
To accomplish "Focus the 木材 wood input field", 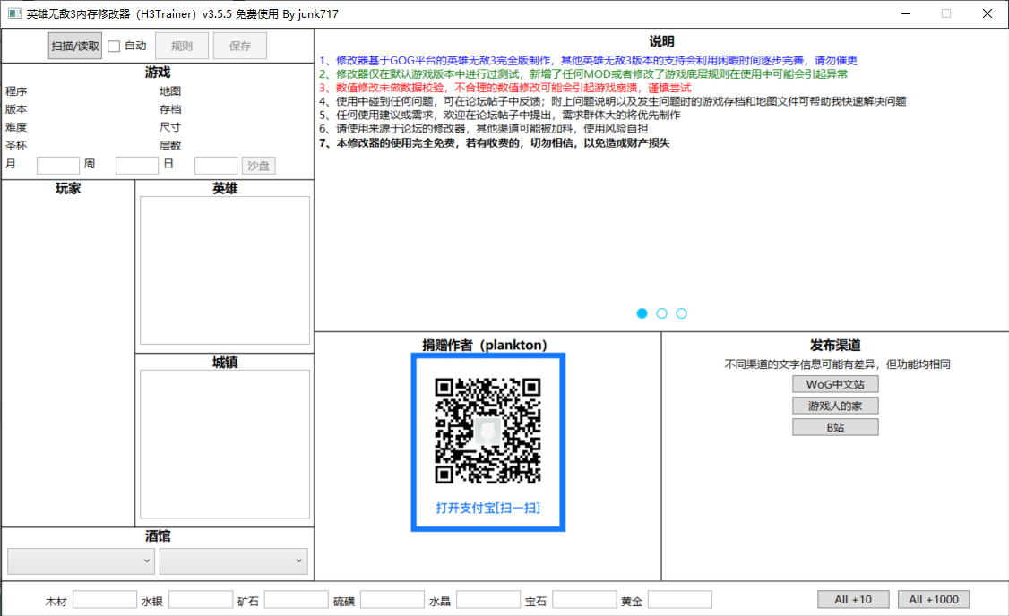I will tap(104, 600).
